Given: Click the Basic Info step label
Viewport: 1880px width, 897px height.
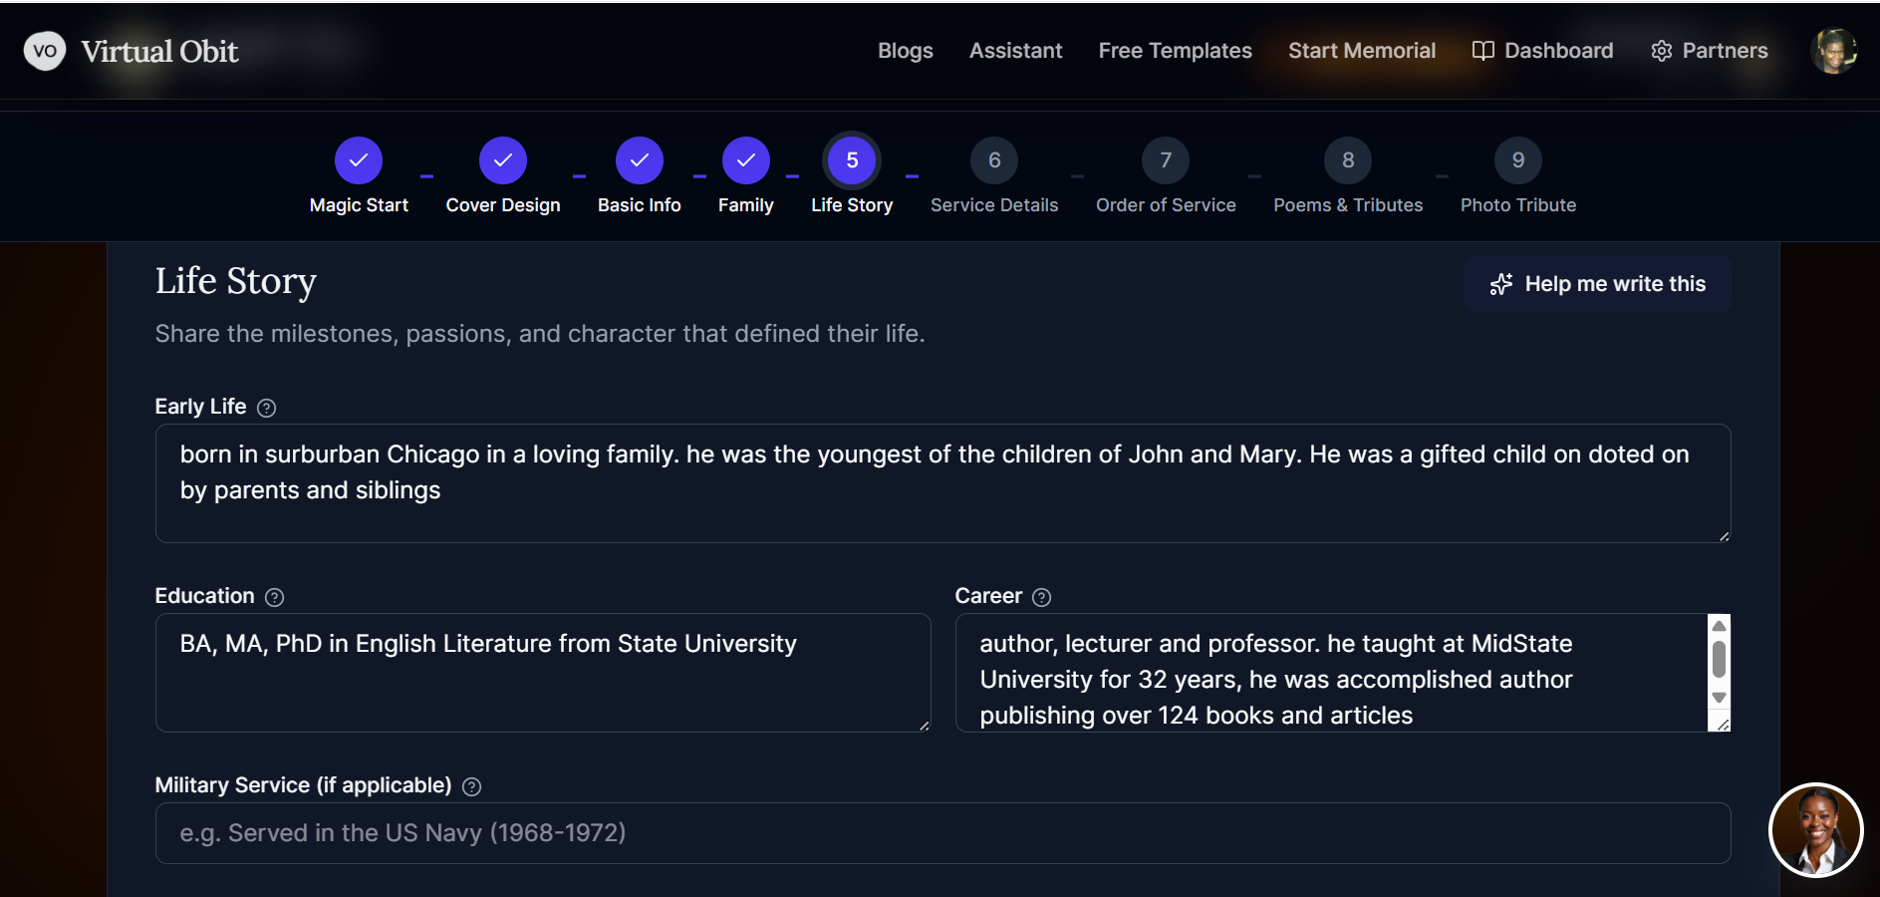Looking at the screenshot, I should [x=640, y=205].
